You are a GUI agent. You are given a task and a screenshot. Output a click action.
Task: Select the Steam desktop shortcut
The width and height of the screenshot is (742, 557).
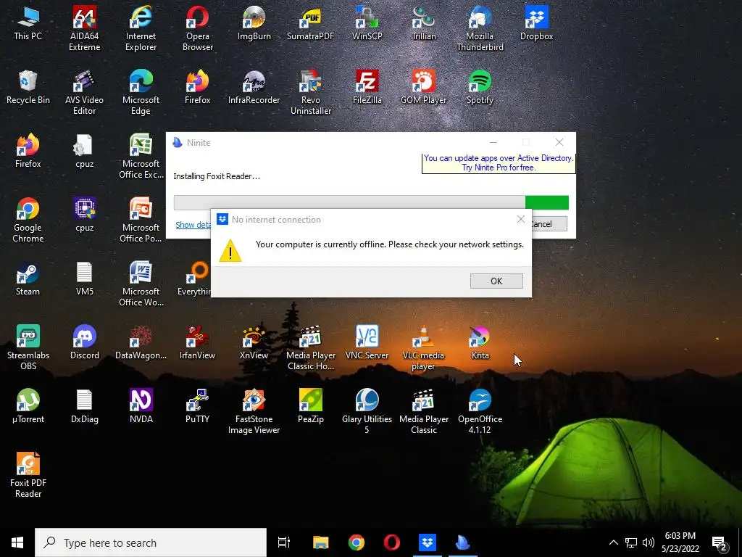[x=28, y=278]
